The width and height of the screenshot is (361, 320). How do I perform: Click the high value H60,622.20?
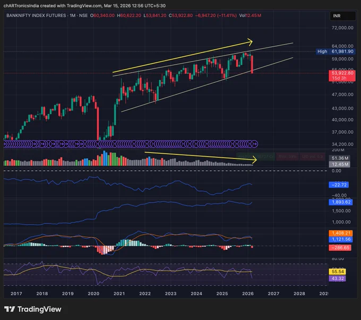(x=129, y=15)
